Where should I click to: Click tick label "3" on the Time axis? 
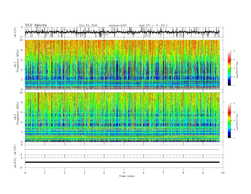tap(84, 173)
